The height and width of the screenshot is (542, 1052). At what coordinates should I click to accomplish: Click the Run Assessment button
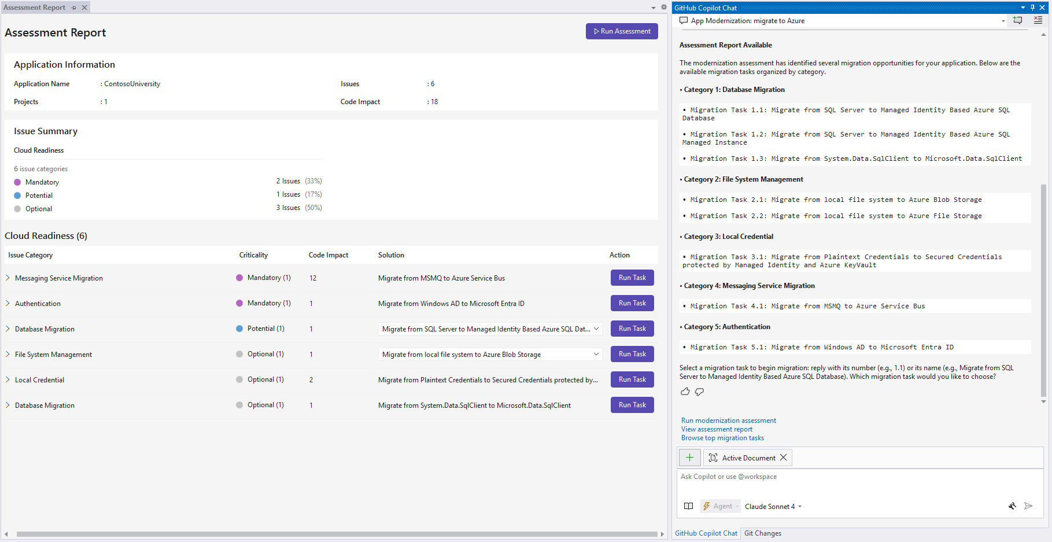[x=622, y=31]
